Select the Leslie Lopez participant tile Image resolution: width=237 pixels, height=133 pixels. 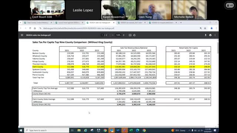tap(83, 10)
